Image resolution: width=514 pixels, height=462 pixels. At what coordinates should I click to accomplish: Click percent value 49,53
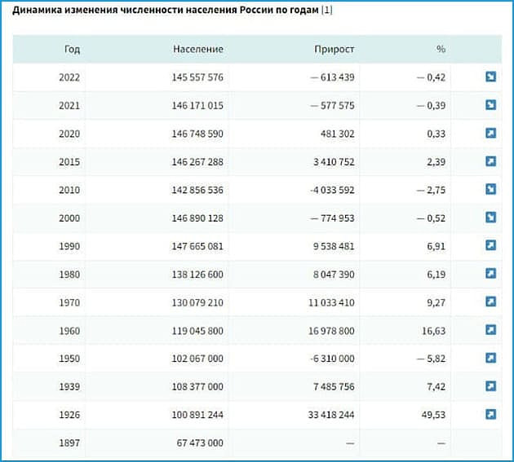tap(433, 415)
